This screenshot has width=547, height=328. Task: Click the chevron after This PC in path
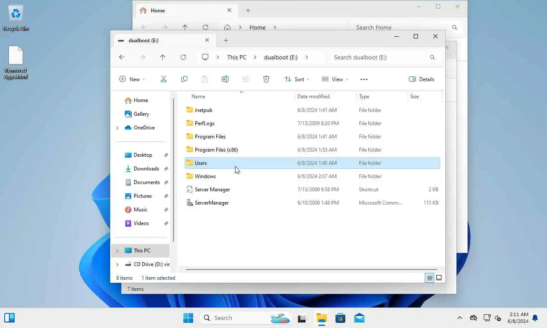255,57
